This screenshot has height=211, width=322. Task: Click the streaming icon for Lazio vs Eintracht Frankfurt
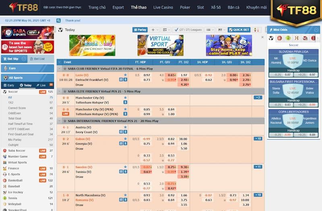click(x=125, y=80)
